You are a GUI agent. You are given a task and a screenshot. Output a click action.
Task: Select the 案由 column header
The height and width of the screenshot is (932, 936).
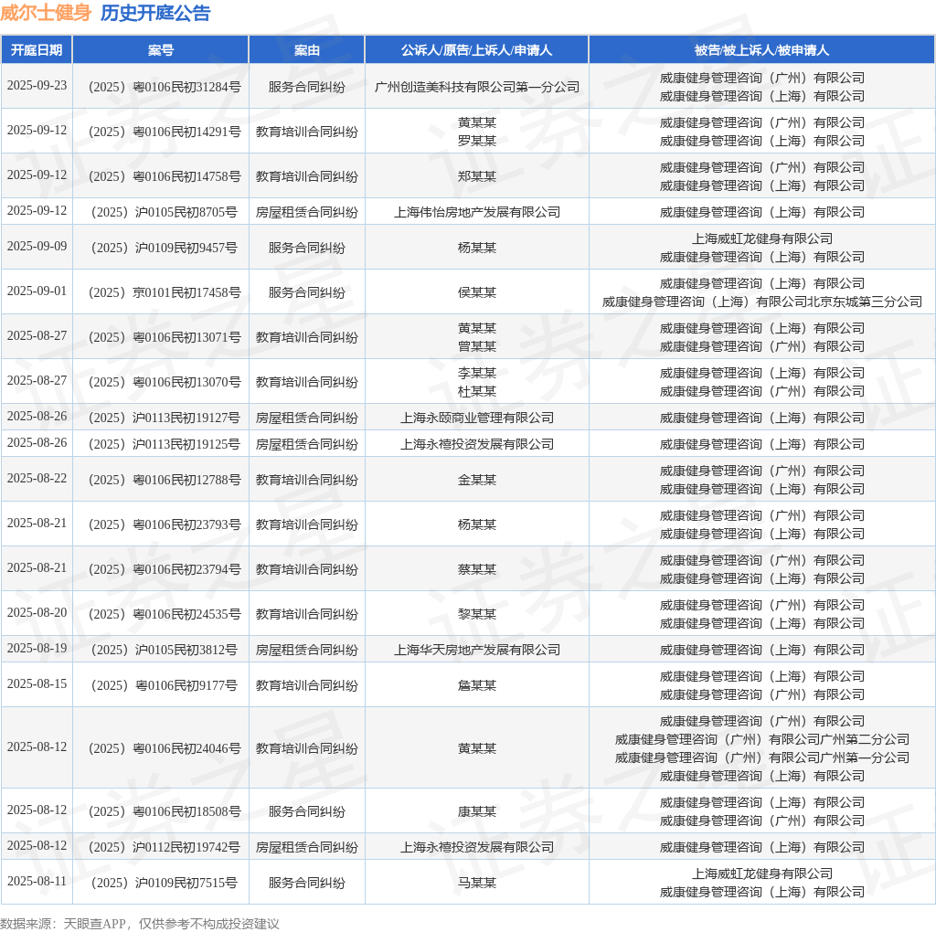(x=307, y=50)
